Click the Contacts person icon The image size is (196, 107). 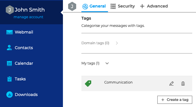9,48
